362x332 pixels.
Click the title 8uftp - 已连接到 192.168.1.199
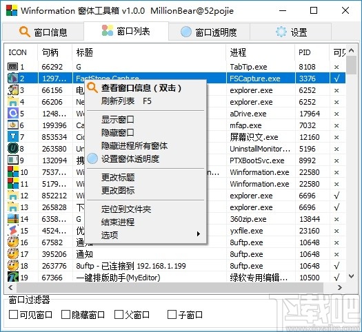(x=131, y=266)
